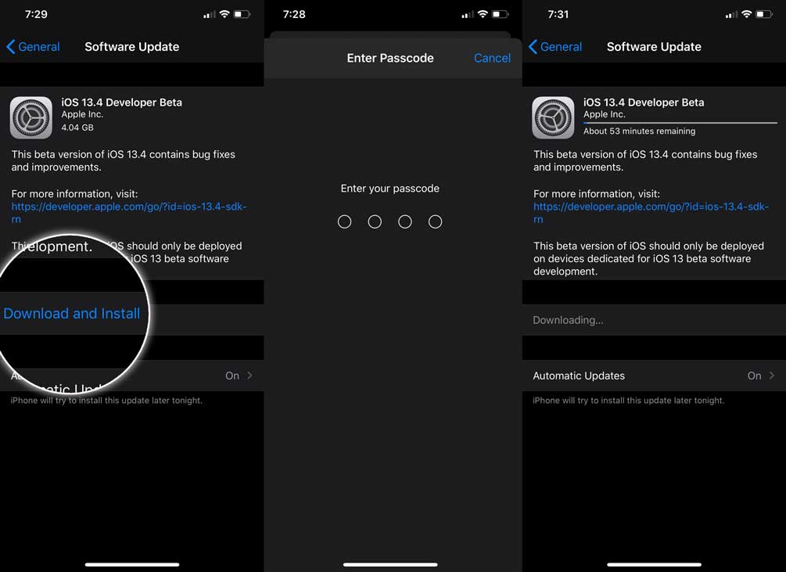Tap the home indicator bar on 7:29 screen
Image resolution: width=786 pixels, height=572 pixels.
132,564
